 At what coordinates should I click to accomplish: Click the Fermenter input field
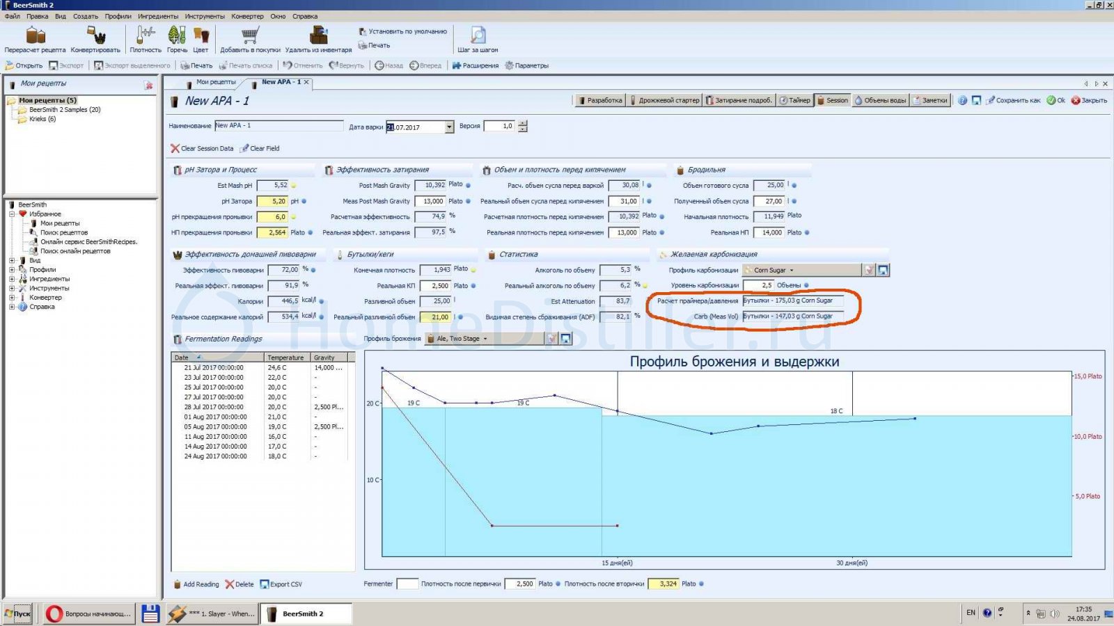click(x=407, y=584)
